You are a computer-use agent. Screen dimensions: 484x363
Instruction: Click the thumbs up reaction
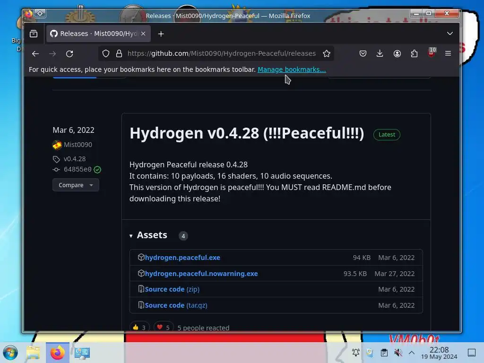coord(139,327)
